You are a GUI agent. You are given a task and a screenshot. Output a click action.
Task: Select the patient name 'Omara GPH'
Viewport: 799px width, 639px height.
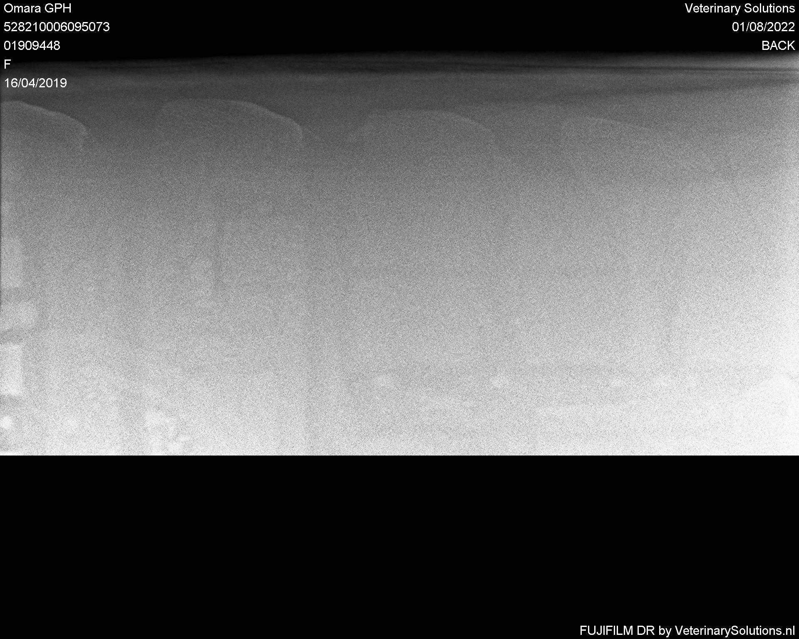(x=37, y=8)
